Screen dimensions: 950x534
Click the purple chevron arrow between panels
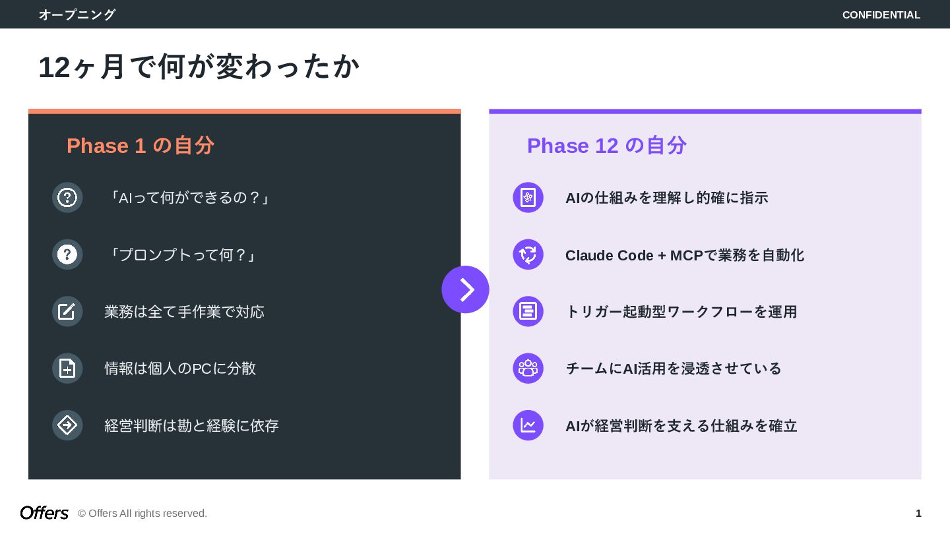click(x=465, y=289)
